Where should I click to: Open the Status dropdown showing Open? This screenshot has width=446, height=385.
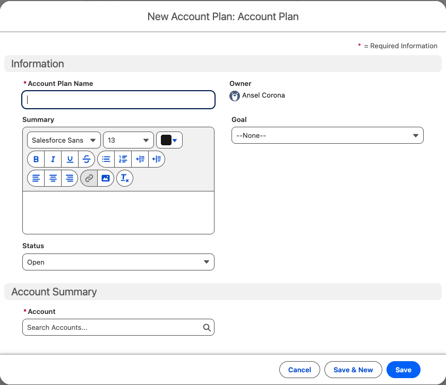pyautogui.click(x=118, y=262)
